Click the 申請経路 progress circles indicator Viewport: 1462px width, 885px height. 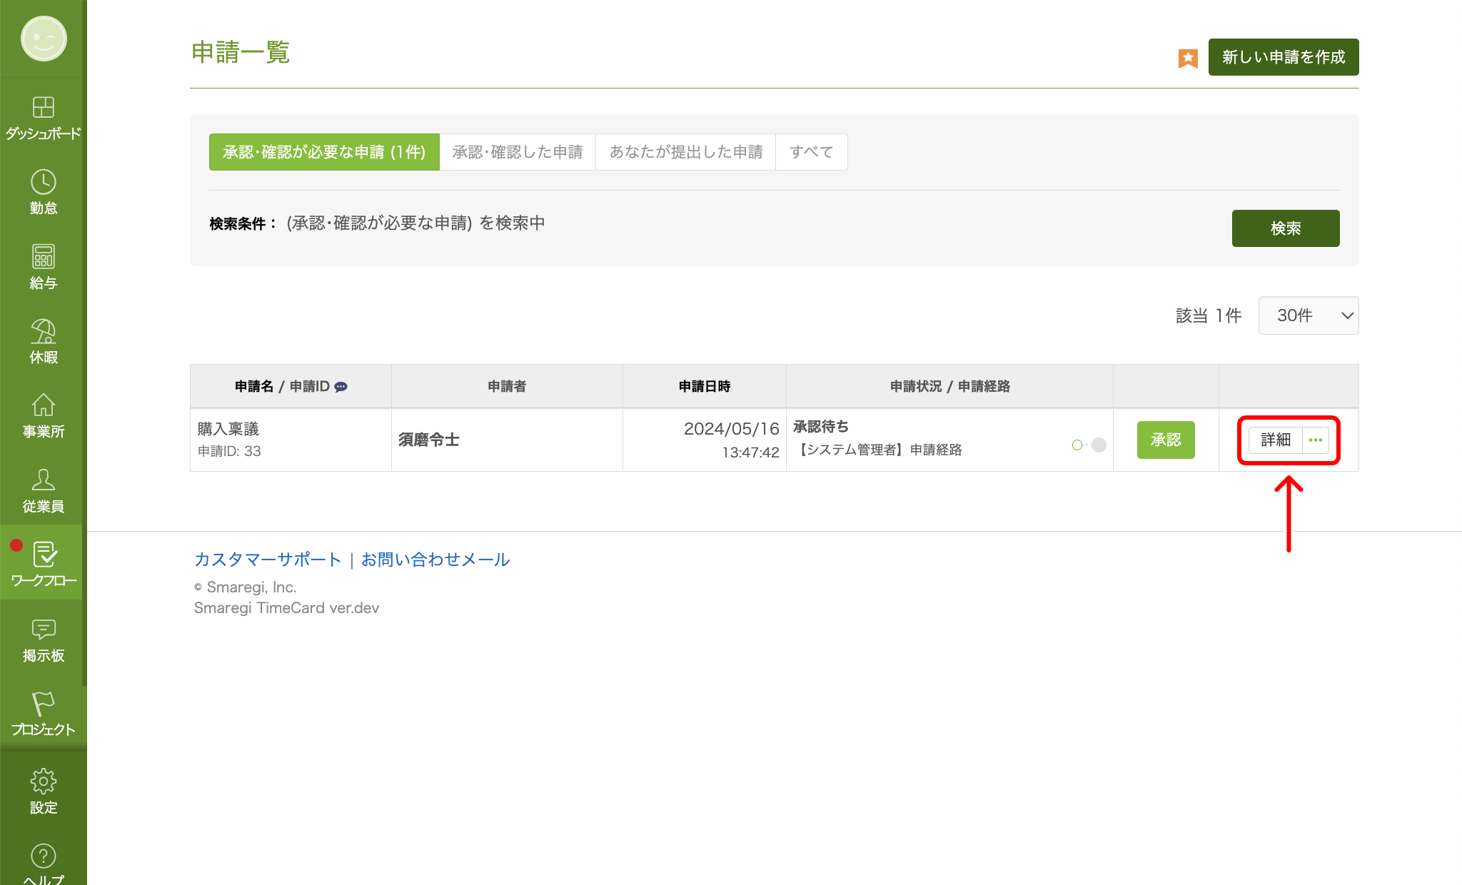1089,445
